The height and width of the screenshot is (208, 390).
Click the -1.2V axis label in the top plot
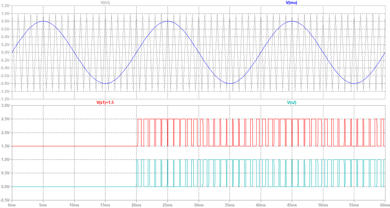point(5,99)
